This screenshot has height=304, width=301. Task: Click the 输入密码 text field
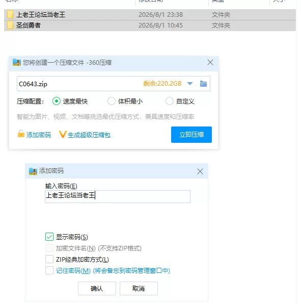click(118, 196)
